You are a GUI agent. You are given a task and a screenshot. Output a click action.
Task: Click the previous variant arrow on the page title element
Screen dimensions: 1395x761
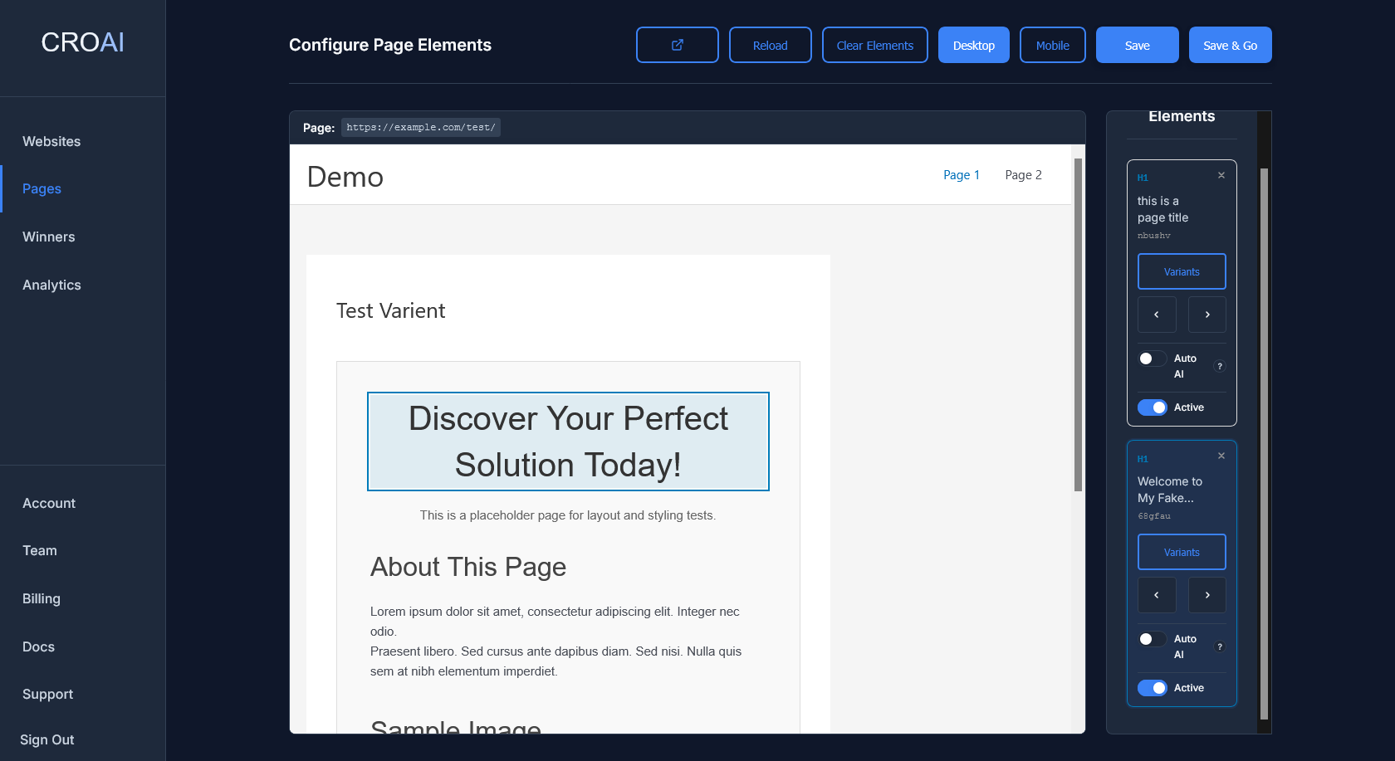tap(1157, 315)
